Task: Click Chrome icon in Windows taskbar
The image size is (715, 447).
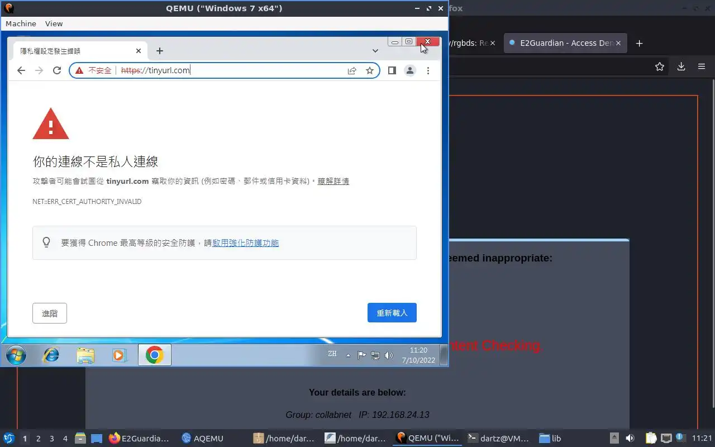Action: coord(154,355)
